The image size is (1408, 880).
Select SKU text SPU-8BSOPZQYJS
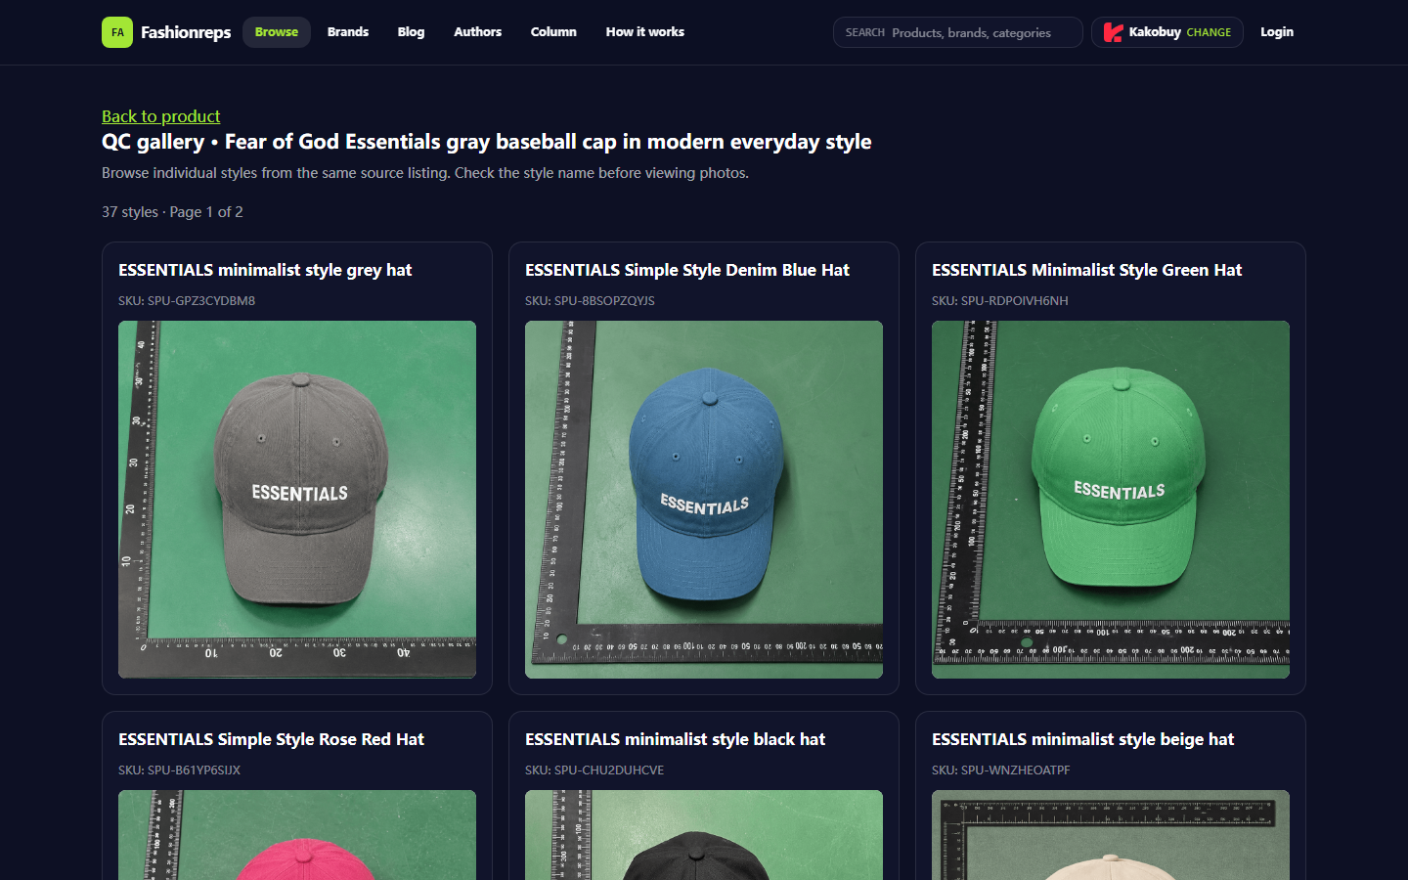pos(604,301)
